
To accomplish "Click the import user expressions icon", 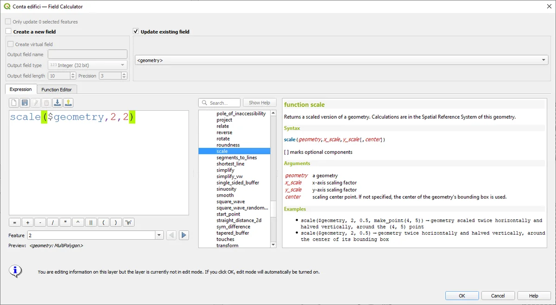I will [x=57, y=103].
